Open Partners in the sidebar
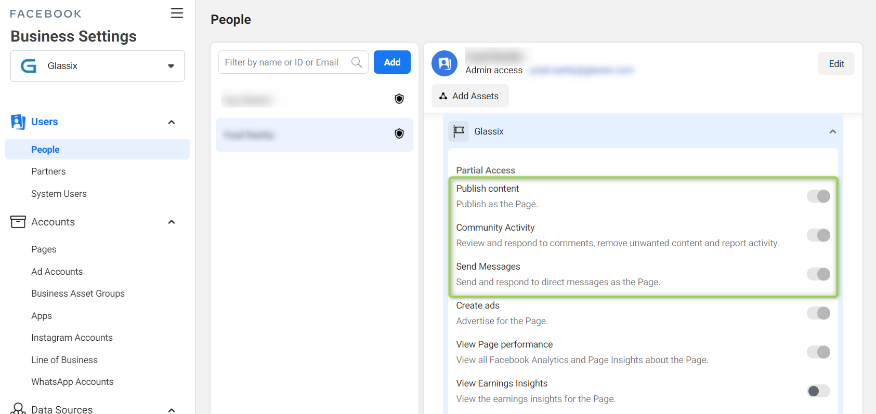The image size is (876, 414). coord(48,171)
